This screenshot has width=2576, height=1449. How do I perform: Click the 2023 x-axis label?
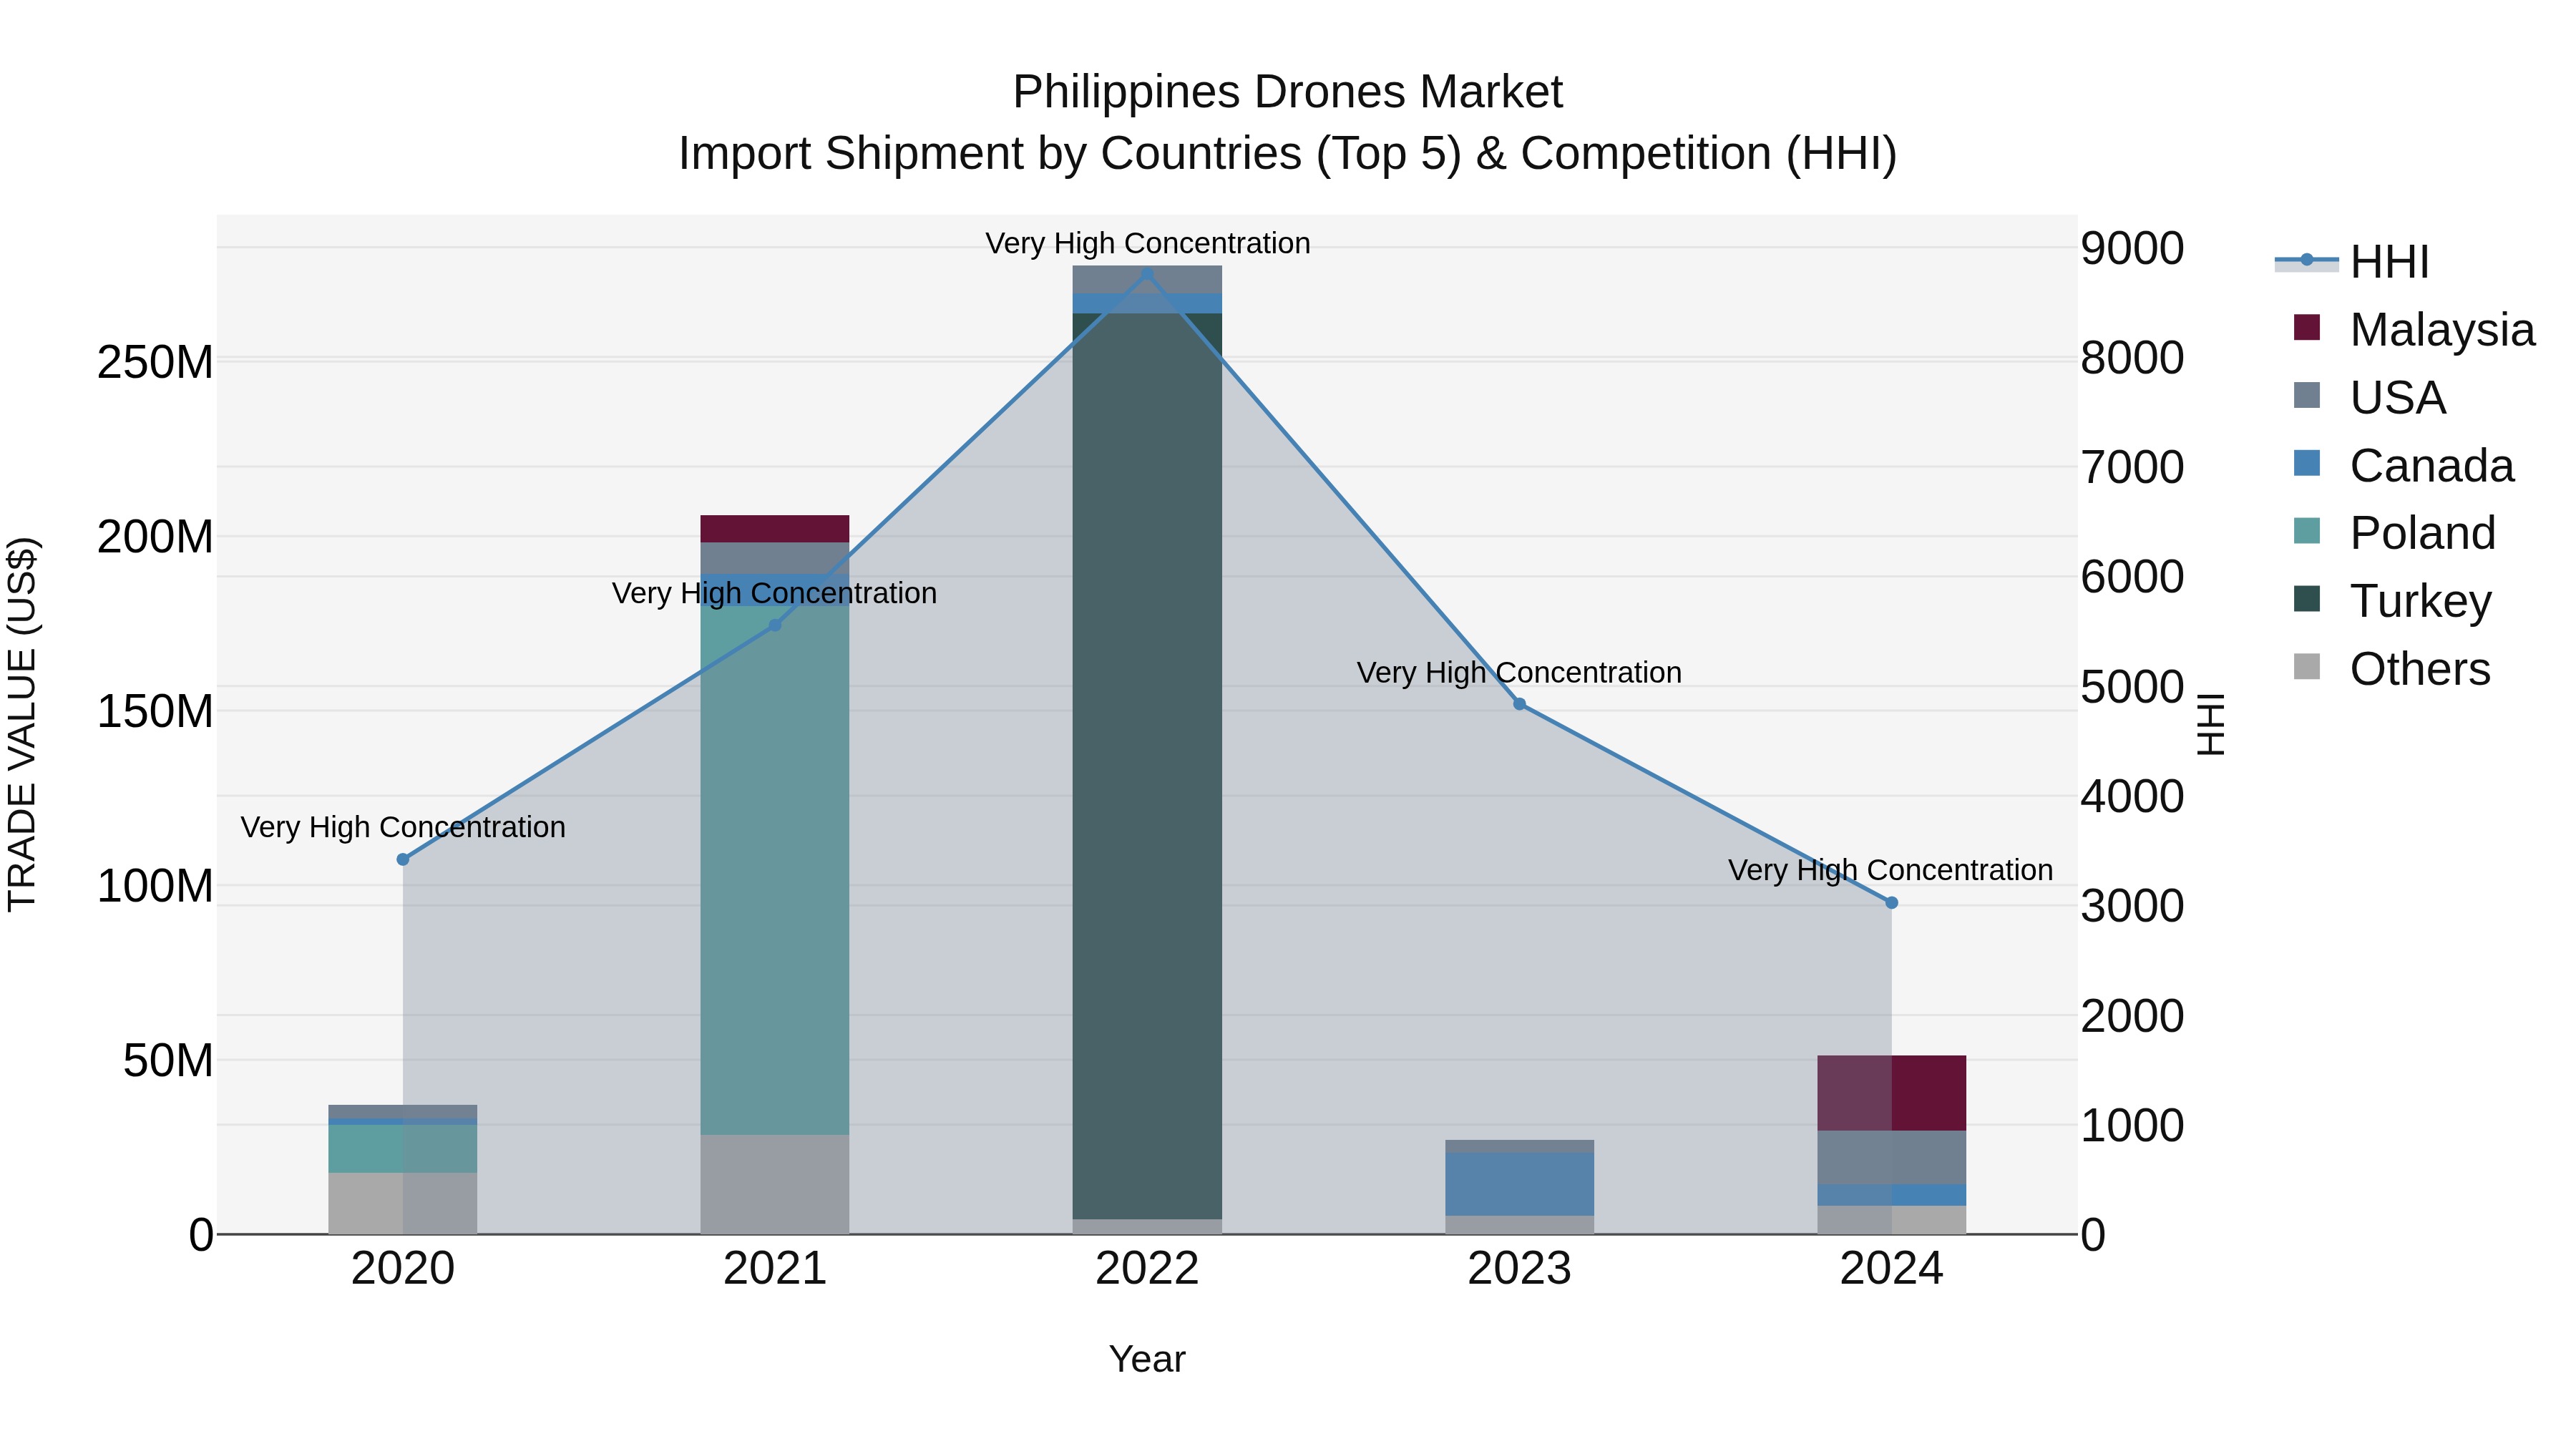coord(1519,1269)
